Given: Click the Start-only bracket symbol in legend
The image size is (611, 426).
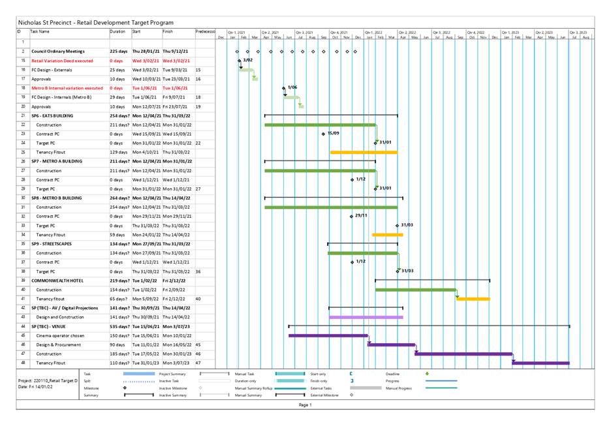Looking at the screenshot, I should (351, 374).
